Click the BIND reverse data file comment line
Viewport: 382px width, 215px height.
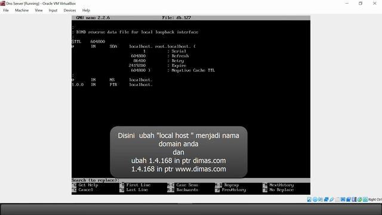(137, 32)
